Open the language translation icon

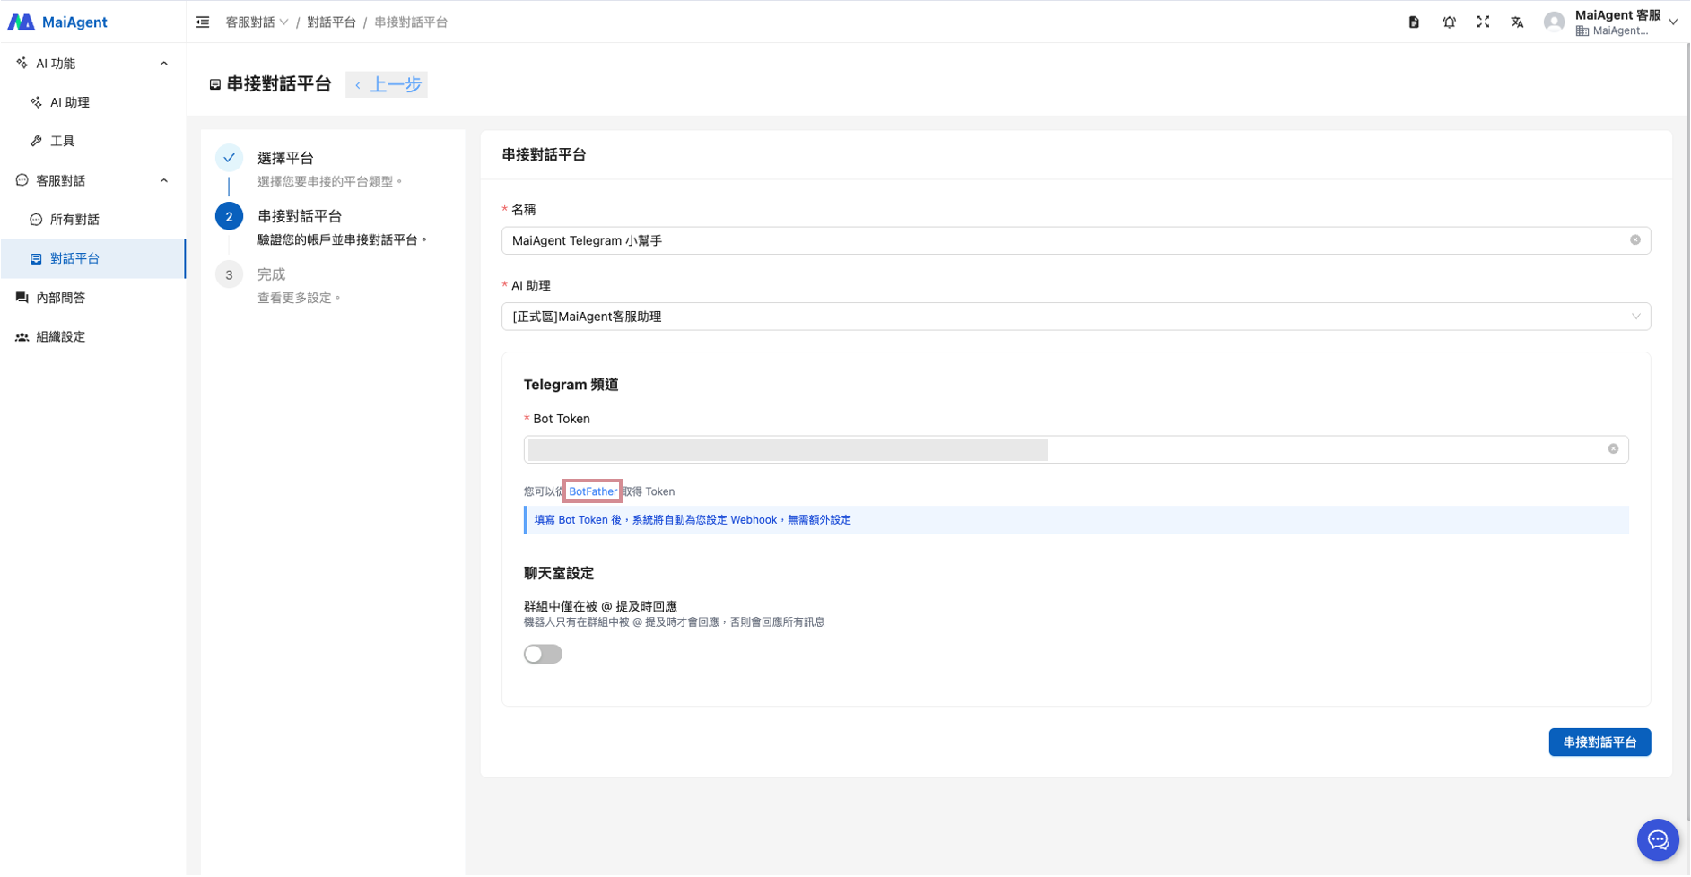coord(1517,22)
